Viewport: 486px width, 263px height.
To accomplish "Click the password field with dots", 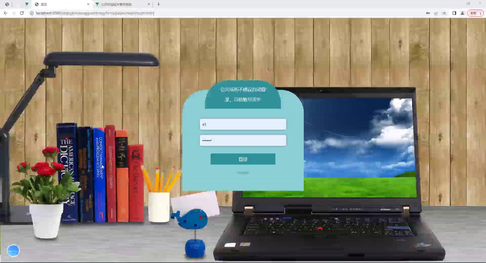I will [243, 140].
